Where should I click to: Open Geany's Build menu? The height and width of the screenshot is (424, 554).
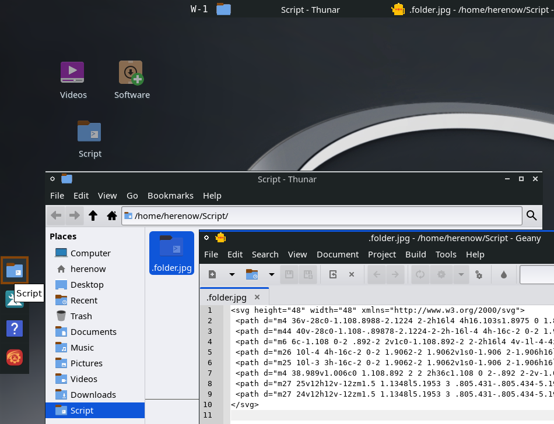tap(415, 255)
